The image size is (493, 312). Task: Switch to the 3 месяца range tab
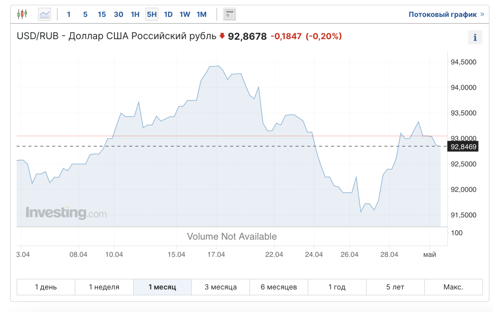click(221, 287)
